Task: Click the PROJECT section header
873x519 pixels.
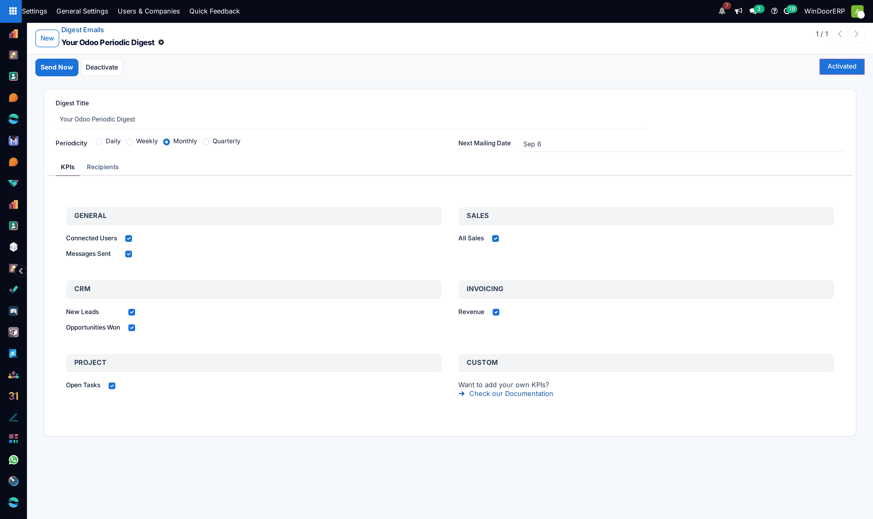Action: click(x=254, y=363)
